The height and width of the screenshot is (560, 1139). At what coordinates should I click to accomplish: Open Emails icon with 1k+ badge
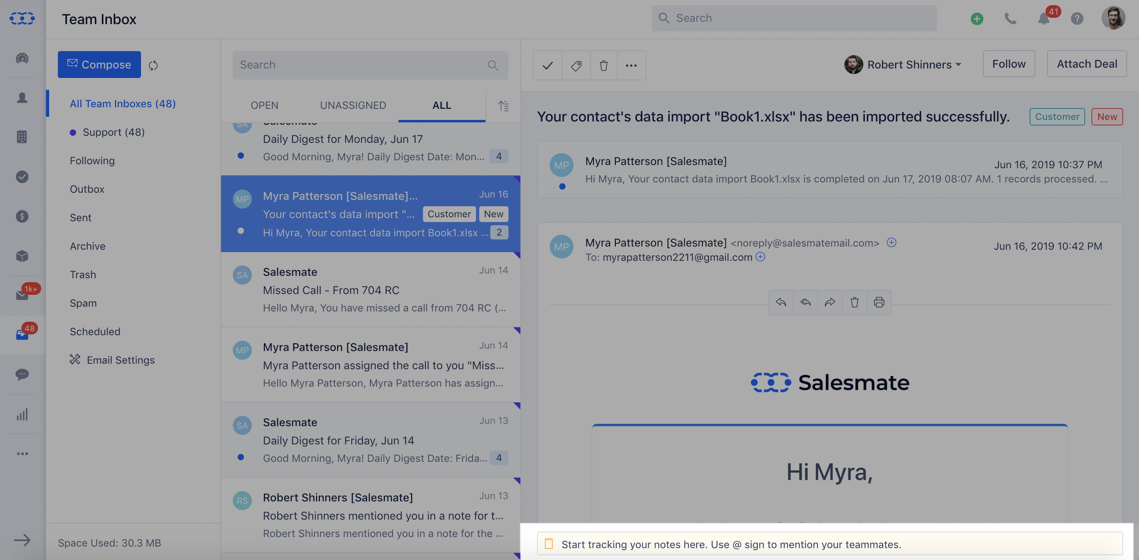coord(22,295)
